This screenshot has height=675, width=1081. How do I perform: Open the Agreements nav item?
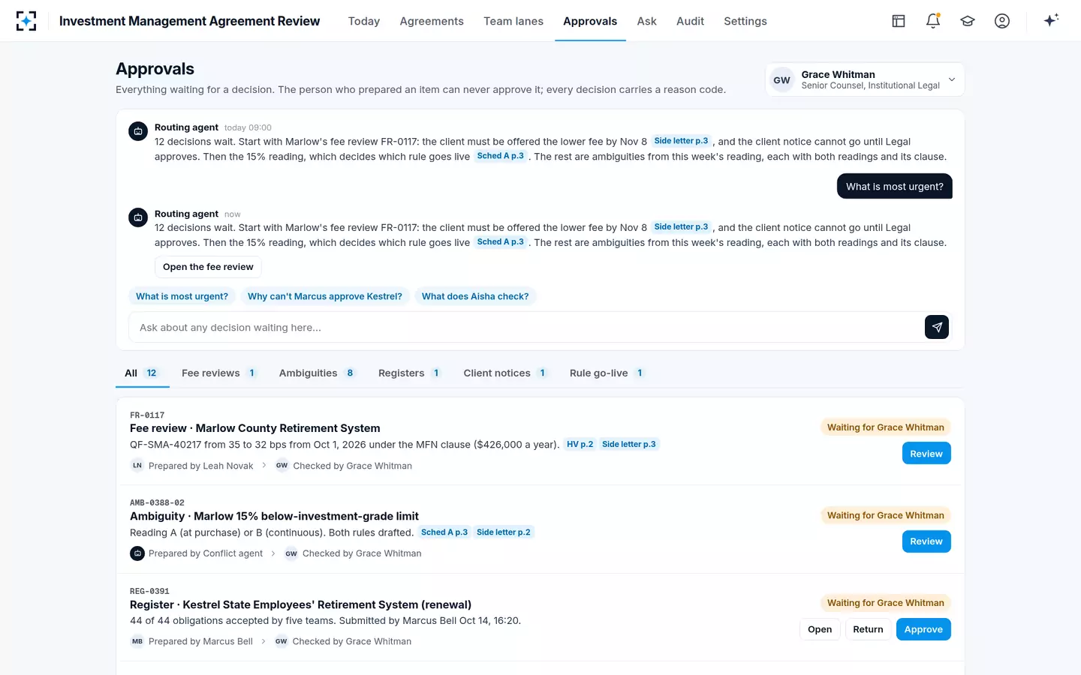[x=432, y=21]
